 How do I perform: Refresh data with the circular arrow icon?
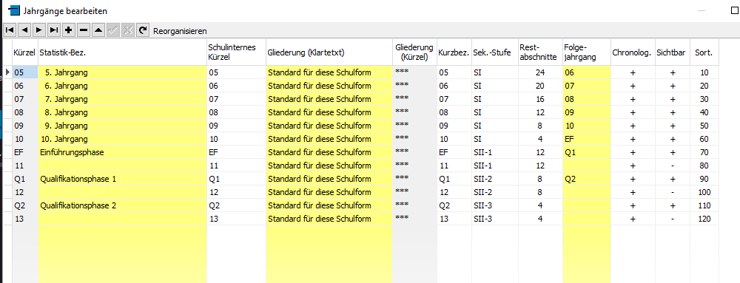pos(143,30)
